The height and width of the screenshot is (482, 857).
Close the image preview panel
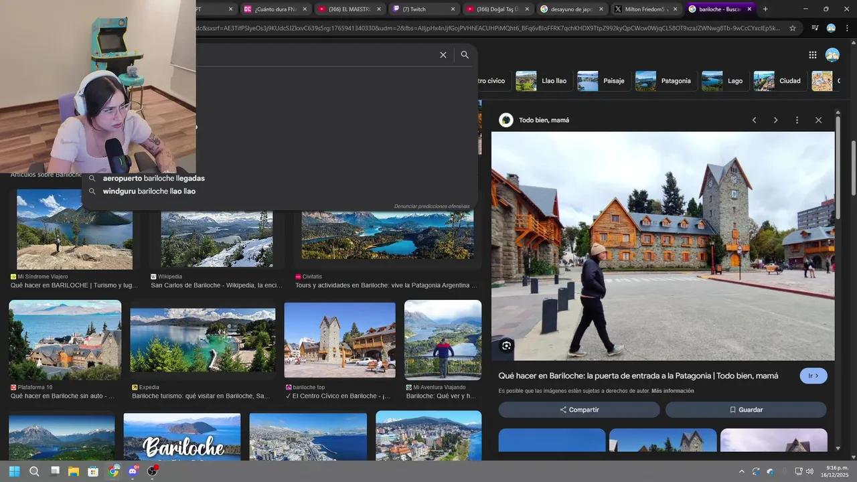(818, 120)
